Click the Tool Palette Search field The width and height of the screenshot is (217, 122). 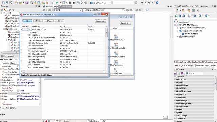[194, 73]
